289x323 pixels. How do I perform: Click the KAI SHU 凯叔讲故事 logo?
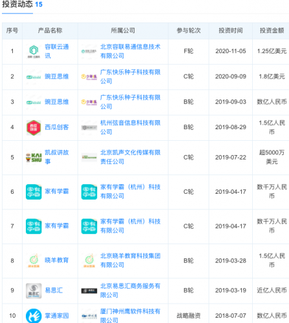tap(34, 158)
